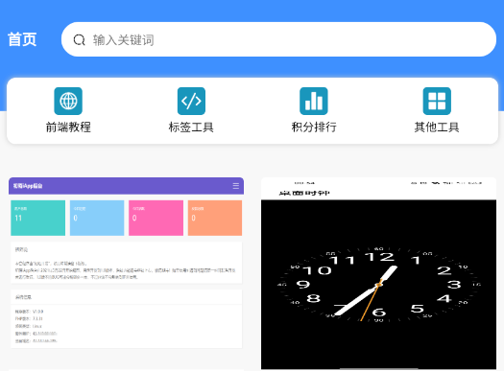Click the 桌面时钟 title text
This screenshot has width=504, height=371.
[304, 193]
